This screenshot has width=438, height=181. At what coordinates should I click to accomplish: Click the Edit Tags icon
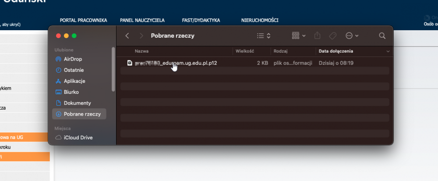[332, 35]
